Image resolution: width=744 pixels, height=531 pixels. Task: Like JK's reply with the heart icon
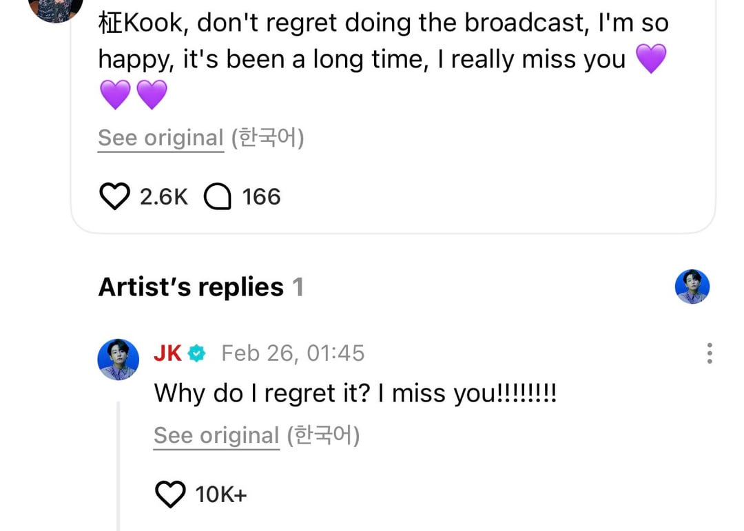pyautogui.click(x=170, y=494)
